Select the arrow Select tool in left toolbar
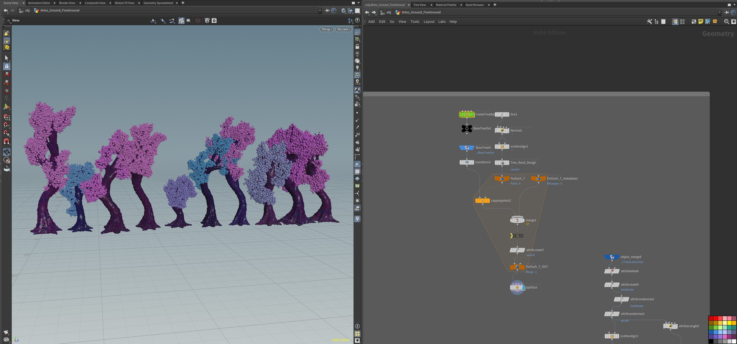 click(x=6, y=58)
